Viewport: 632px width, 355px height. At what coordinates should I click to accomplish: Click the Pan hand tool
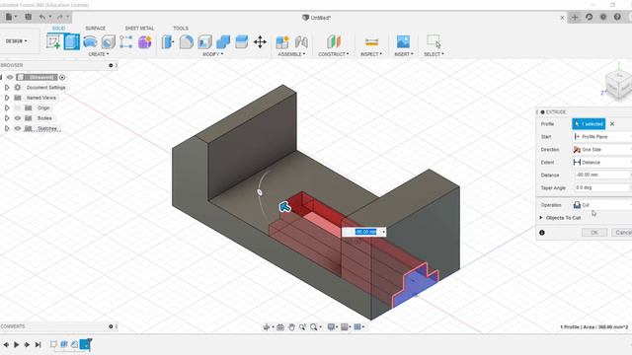click(291, 327)
